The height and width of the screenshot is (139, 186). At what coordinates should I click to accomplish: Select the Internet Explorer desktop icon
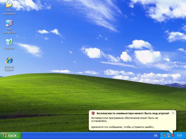(x=9, y=60)
